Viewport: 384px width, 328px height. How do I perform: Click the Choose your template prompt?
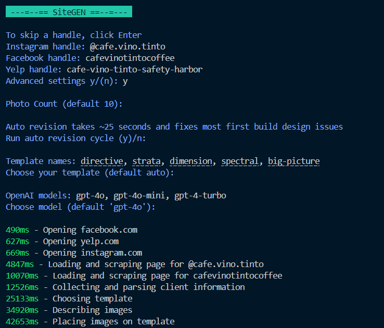[x=89, y=173]
